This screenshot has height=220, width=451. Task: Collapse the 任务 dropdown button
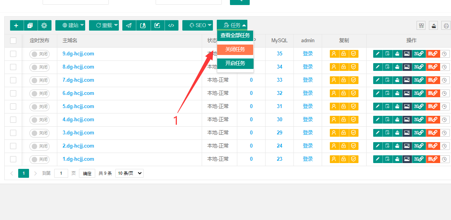point(232,25)
